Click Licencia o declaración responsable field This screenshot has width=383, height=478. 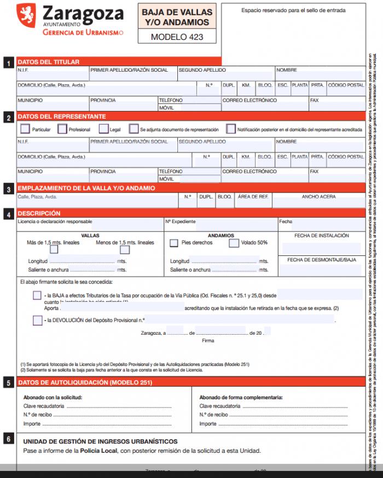[x=127, y=225]
